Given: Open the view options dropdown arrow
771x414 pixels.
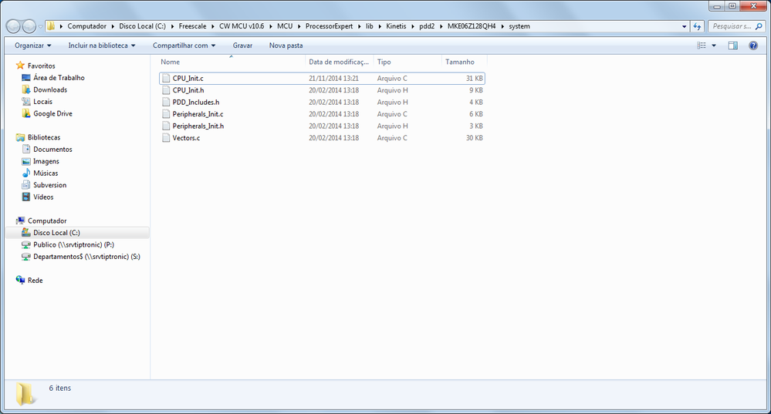Looking at the screenshot, I should coord(714,45).
